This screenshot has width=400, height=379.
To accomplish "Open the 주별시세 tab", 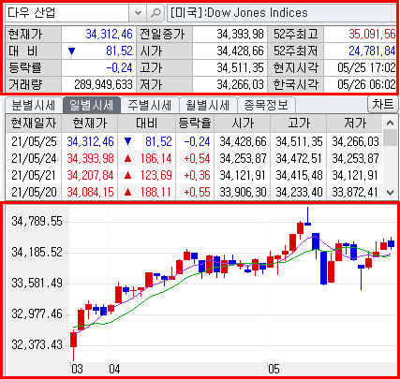I will coord(150,105).
